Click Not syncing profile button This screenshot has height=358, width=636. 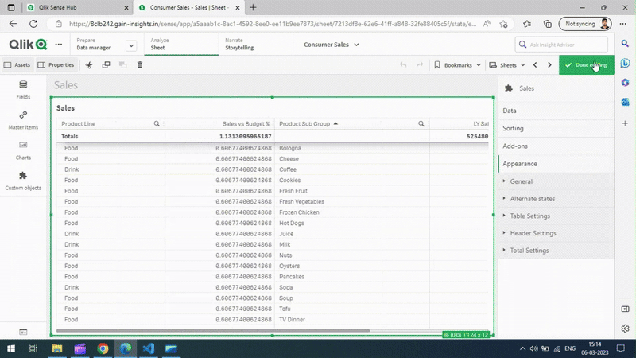point(585,24)
